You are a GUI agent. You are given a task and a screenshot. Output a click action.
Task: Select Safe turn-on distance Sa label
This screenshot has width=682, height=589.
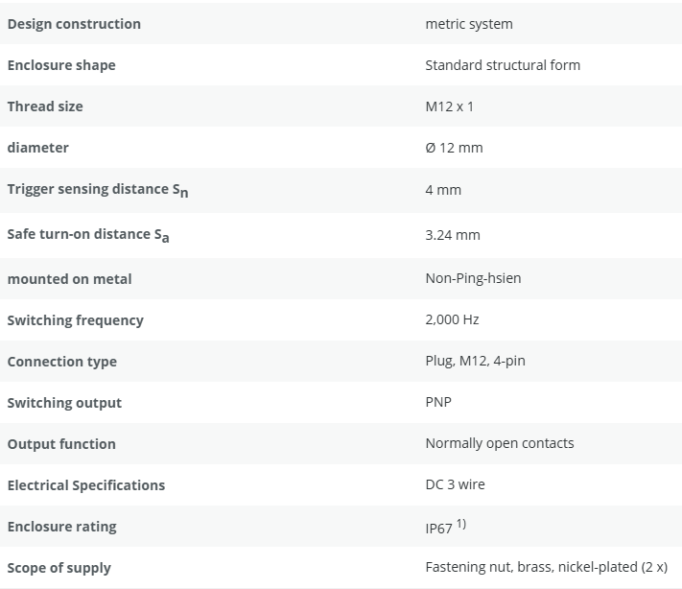pos(88,235)
